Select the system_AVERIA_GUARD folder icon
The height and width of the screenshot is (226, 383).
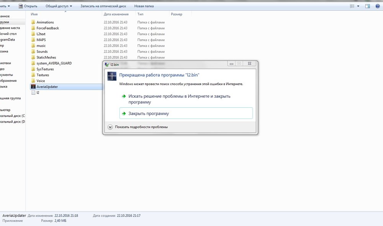click(33, 63)
